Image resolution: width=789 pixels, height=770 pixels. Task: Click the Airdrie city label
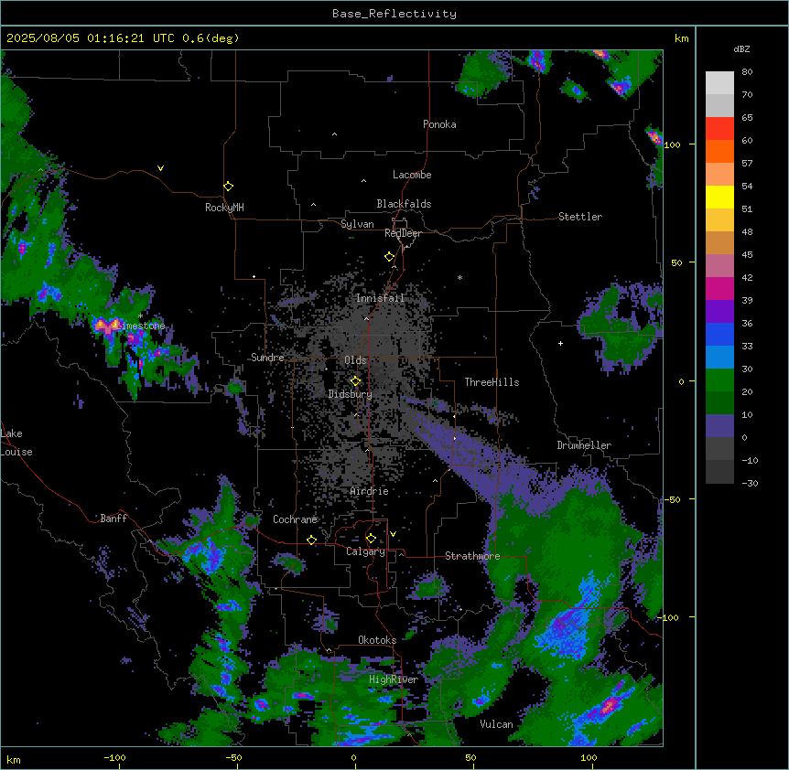(x=370, y=491)
